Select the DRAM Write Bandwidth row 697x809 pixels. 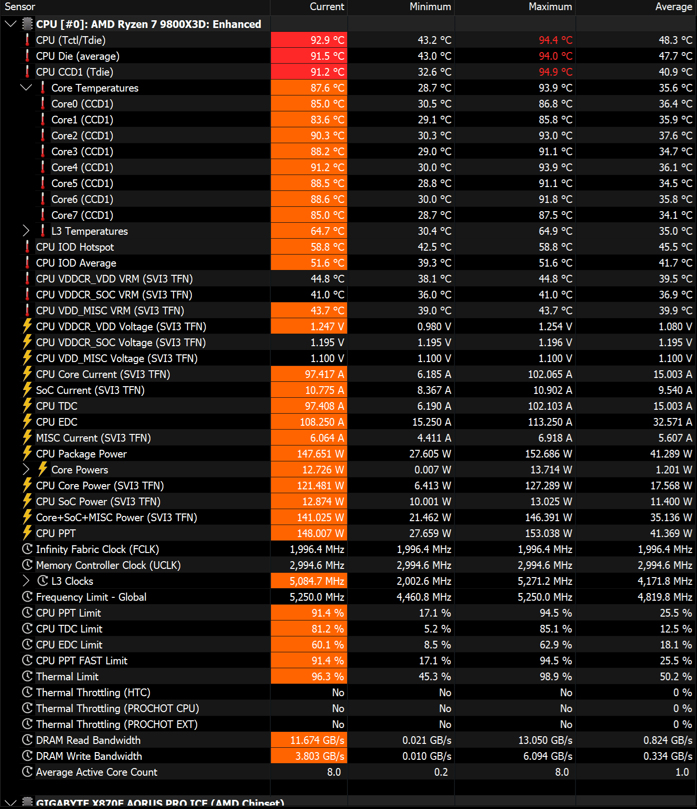point(348,756)
